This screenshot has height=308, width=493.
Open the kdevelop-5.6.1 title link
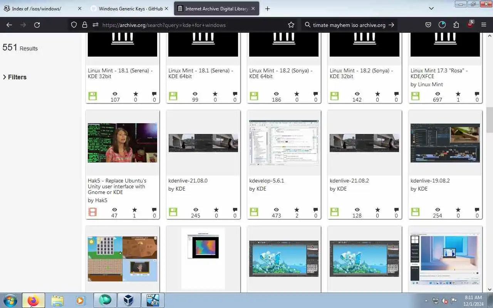pos(267,181)
